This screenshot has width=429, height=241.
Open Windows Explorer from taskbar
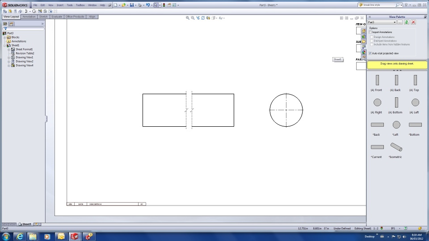click(33, 237)
